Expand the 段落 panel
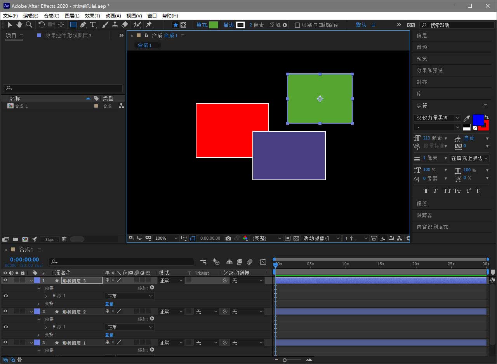 (x=422, y=204)
